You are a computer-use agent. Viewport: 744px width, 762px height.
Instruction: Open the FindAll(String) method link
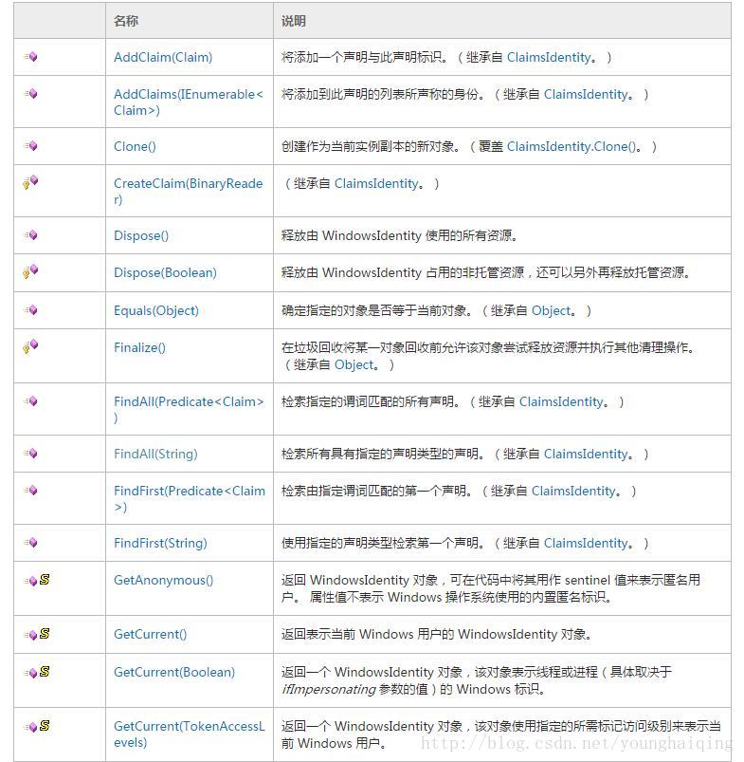[x=155, y=454]
